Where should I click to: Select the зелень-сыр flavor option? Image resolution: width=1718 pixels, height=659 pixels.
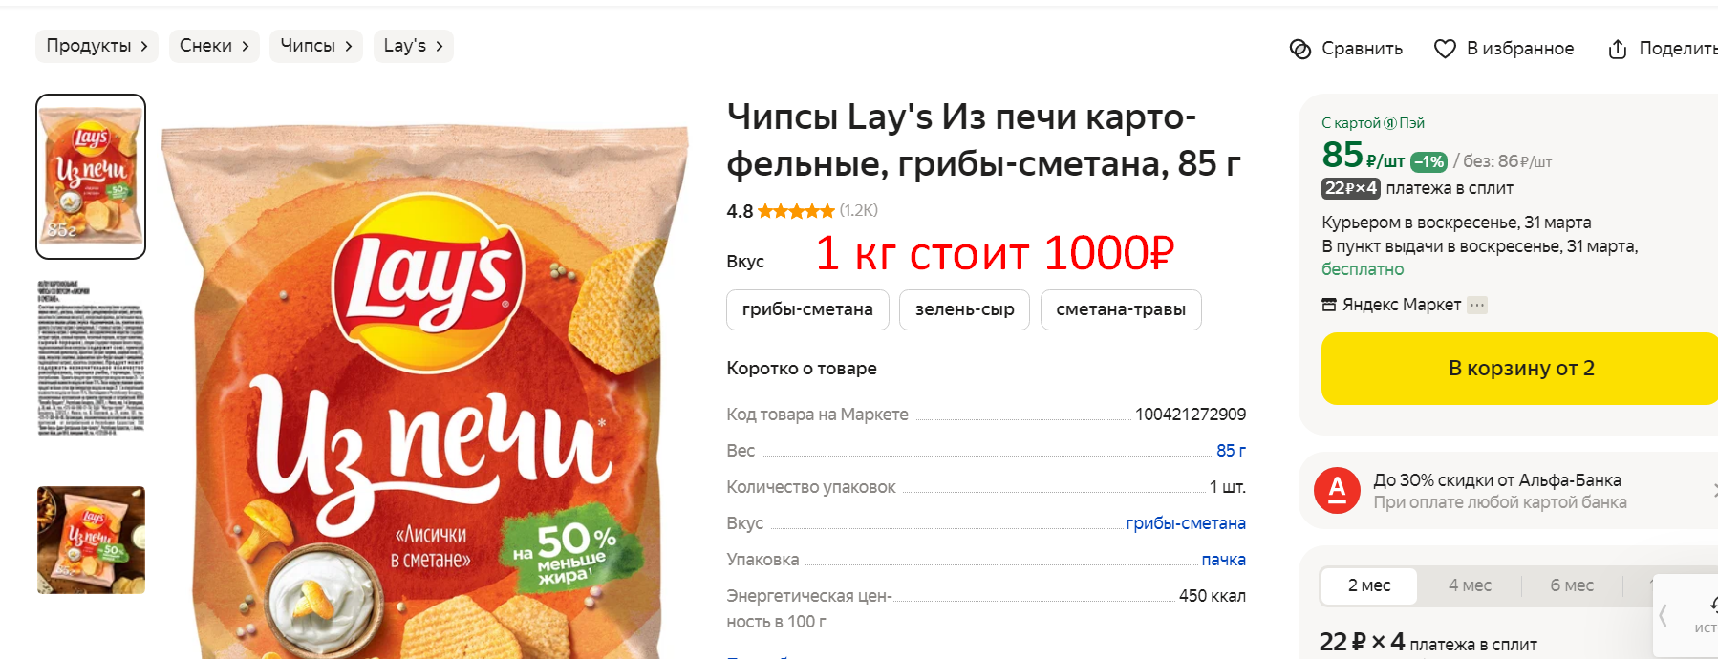point(964,309)
